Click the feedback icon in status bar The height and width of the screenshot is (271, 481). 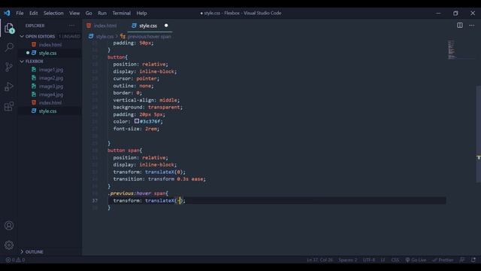tap(462, 260)
